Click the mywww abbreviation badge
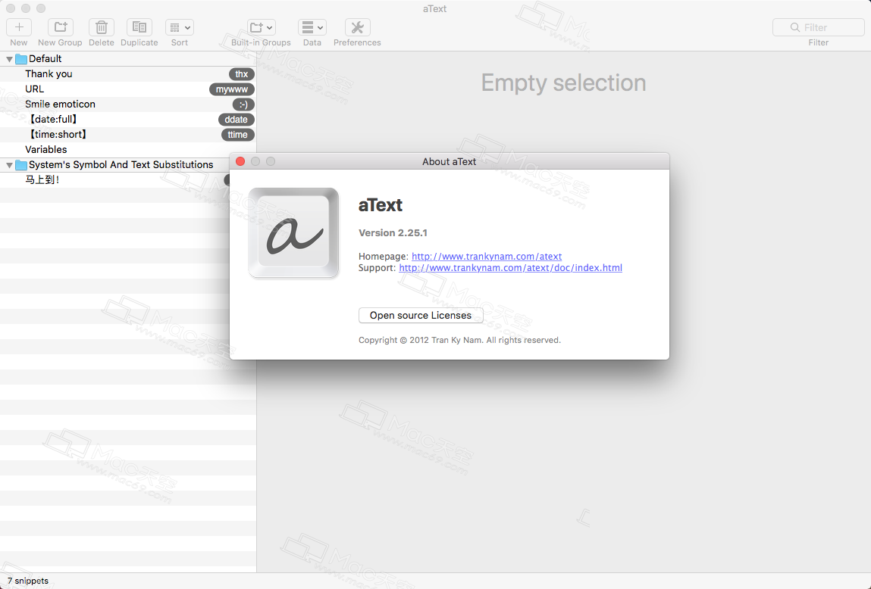 232,89
